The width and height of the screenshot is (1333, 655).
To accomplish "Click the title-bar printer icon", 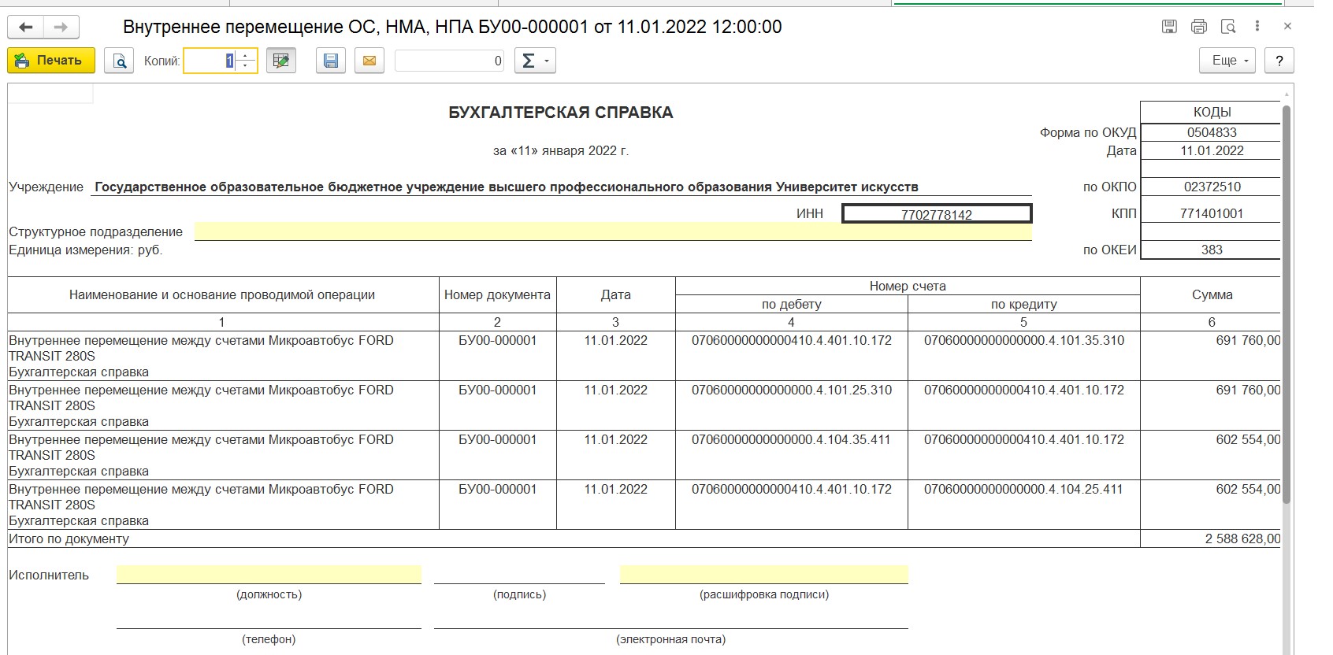I will click(1199, 27).
